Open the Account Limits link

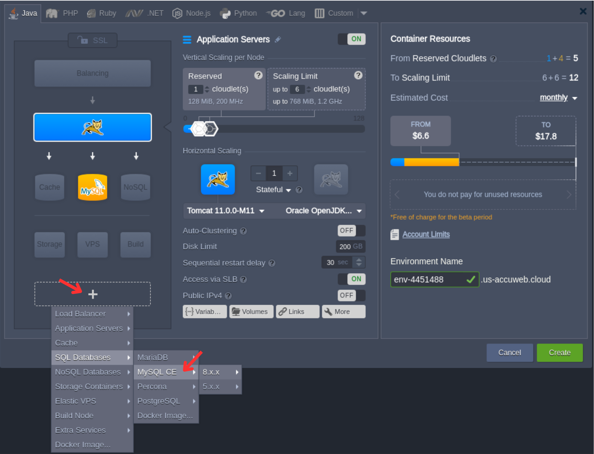pyautogui.click(x=426, y=234)
